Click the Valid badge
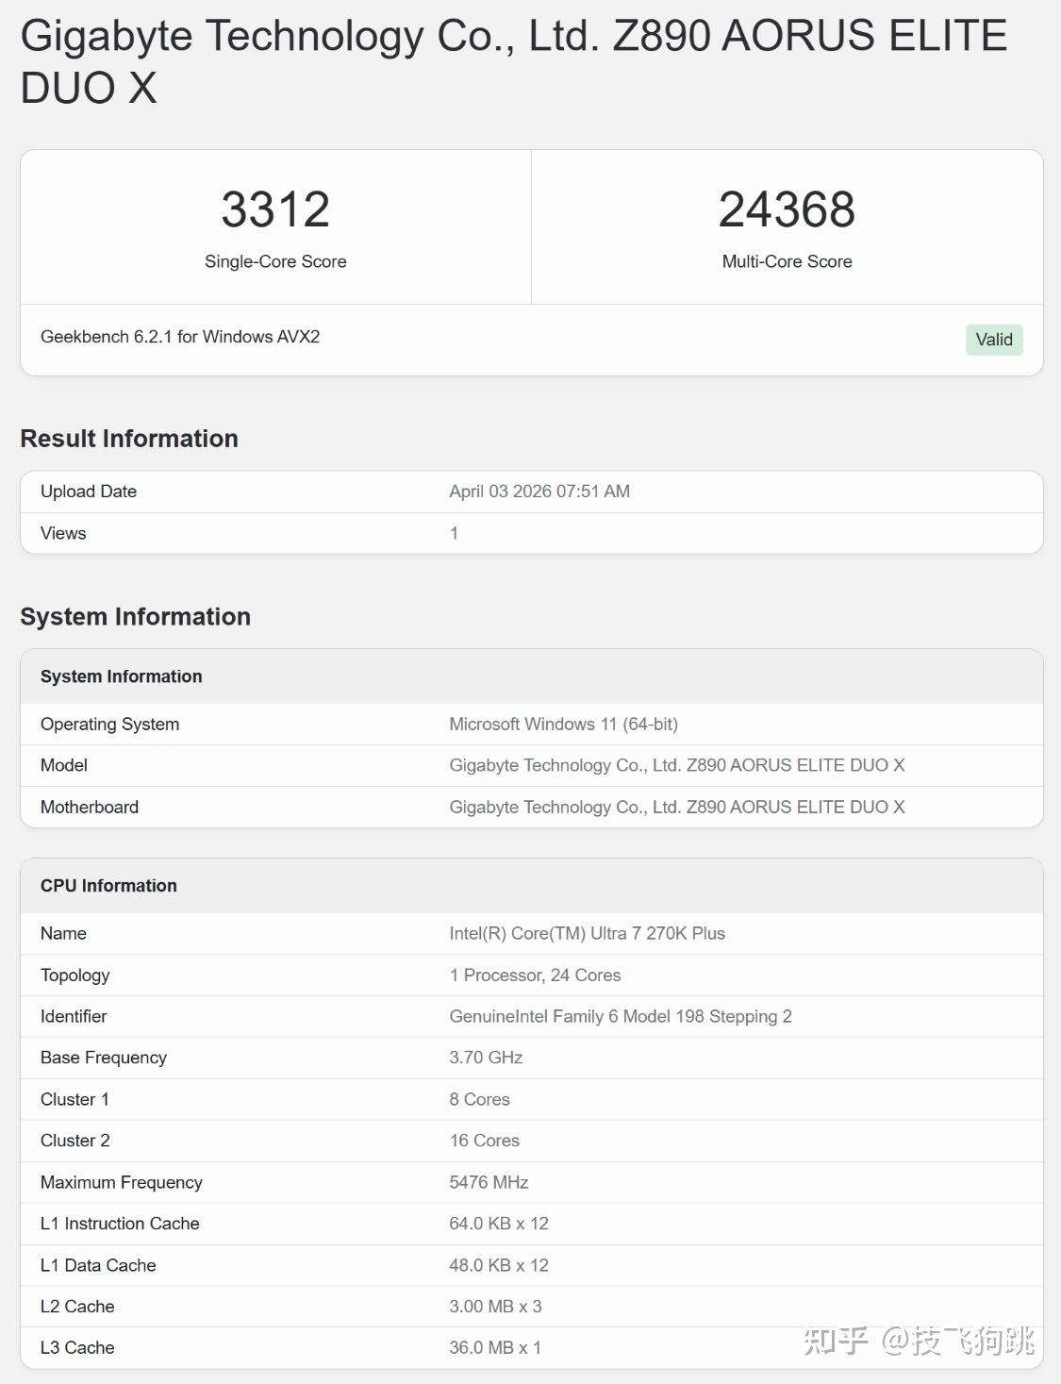Screen dimensions: 1061x1384 click(994, 340)
